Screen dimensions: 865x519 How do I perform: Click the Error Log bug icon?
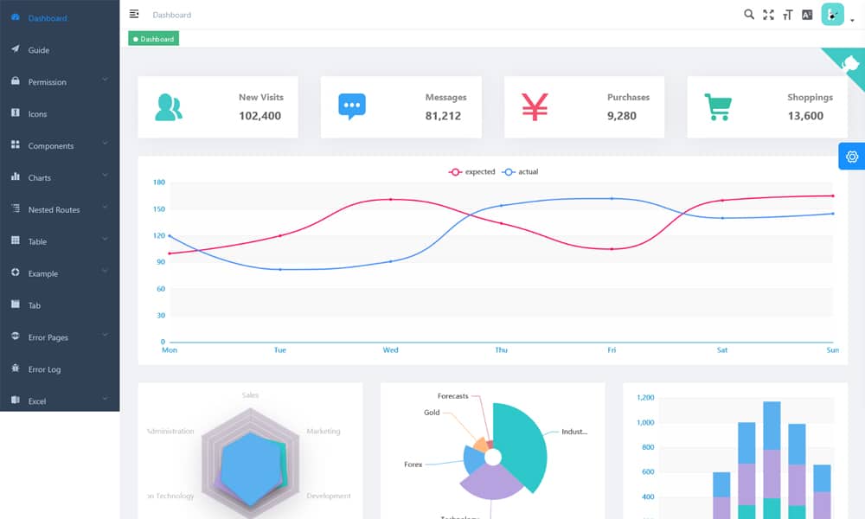(15, 368)
